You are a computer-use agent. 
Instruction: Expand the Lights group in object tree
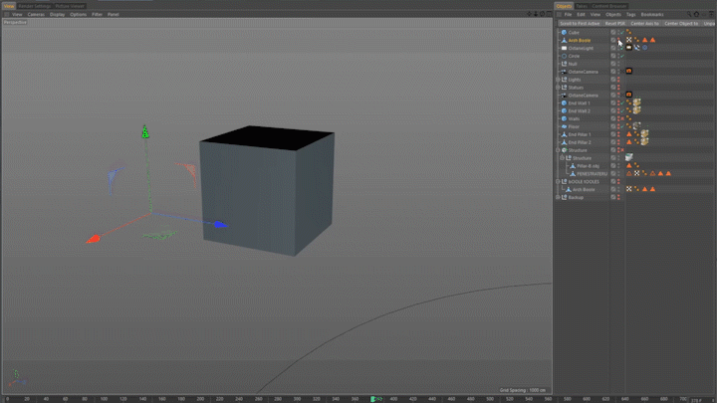coord(558,80)
